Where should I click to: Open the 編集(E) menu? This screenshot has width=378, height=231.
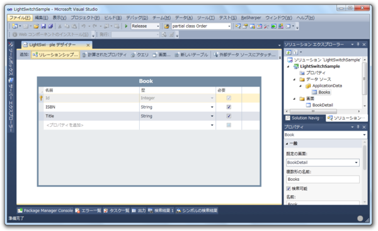[42, 18]
